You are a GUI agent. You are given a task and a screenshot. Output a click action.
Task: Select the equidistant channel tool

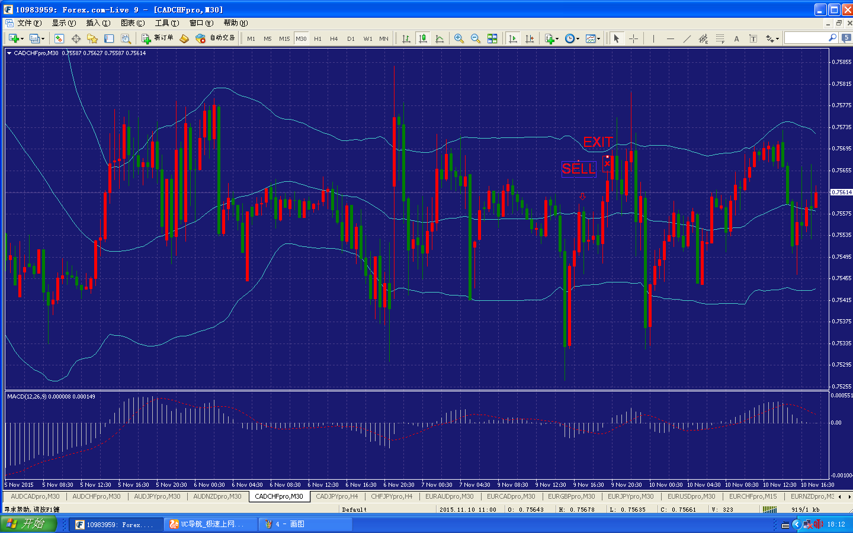703,38
